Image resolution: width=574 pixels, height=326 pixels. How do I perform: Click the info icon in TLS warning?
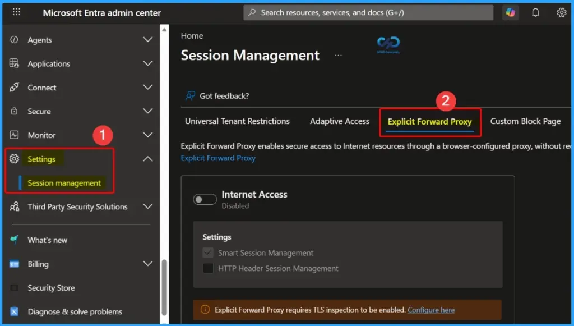tap(205, 310)
